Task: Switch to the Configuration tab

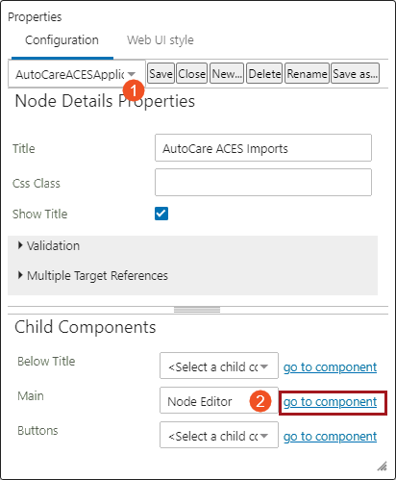Action: (x=62, y=40)
